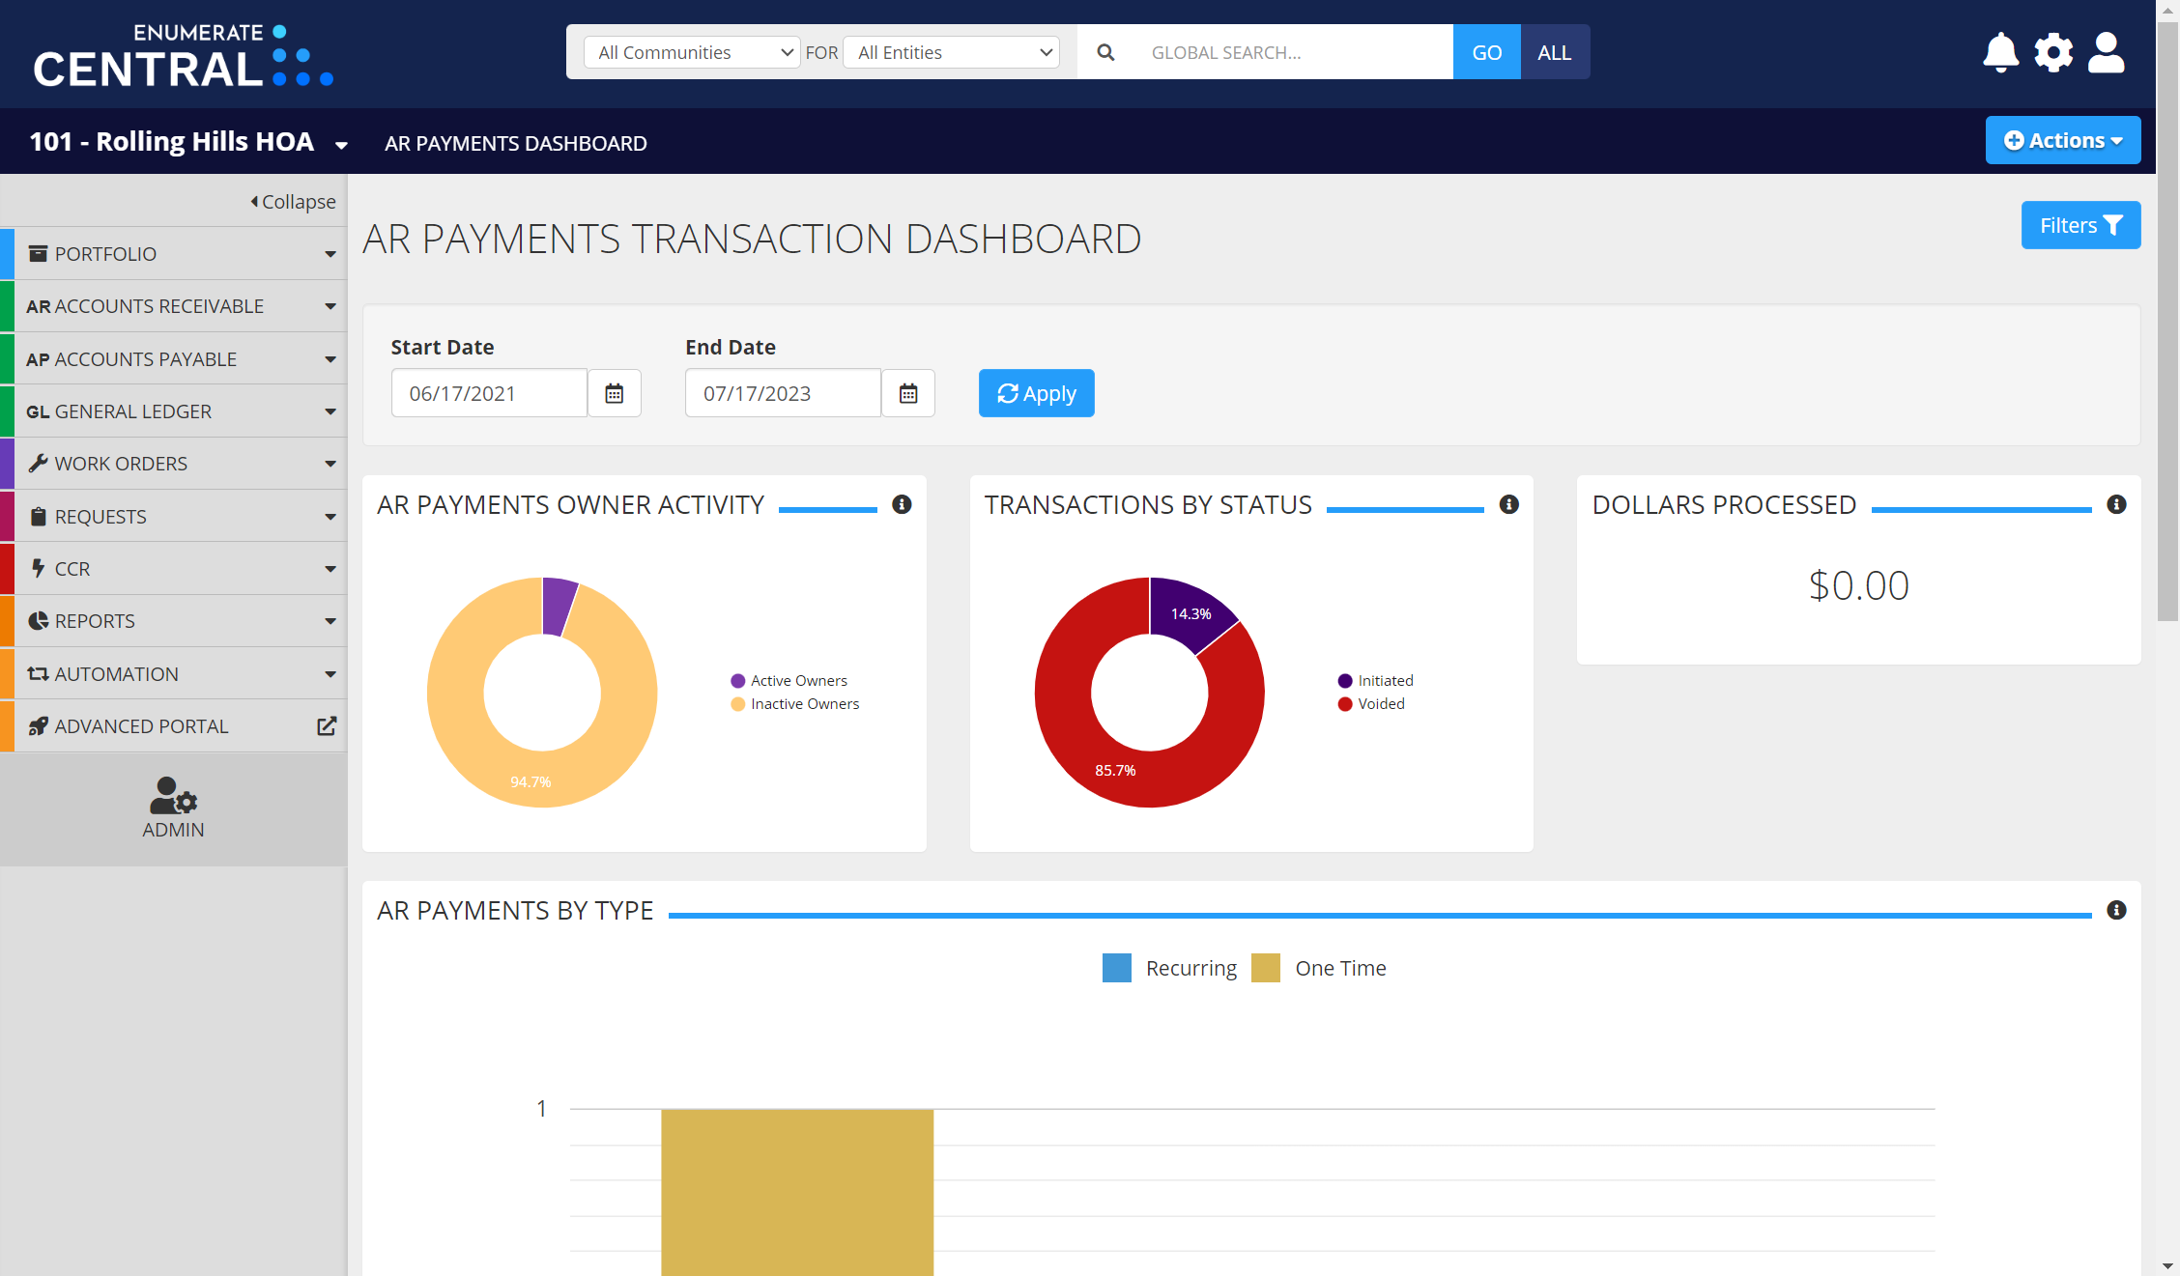Open the settings gear in the top bar
The width and height of the screenshot is (2180, 1276).
pos(2053,53)
